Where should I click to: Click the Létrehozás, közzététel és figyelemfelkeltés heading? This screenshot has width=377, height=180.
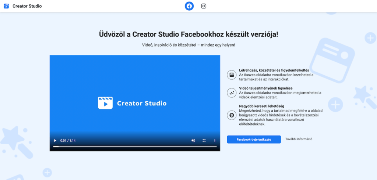pyautogui.click(x=274, y=70)
